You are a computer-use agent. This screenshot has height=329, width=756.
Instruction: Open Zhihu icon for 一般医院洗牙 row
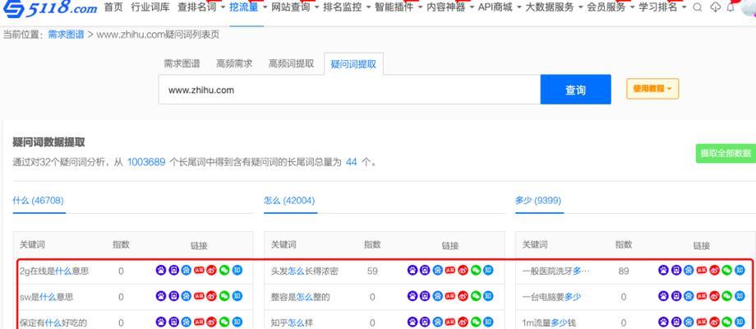click(x=740, y=271)
